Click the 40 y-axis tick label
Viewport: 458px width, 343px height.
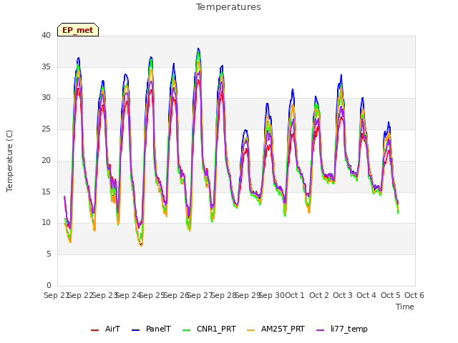(46, 36)
